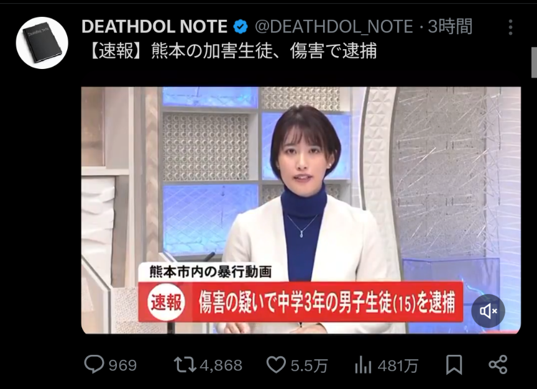Open DEATHDOL NOTE profile avatar
This screenshot has width=537, height=389.
[x=42, y=43]
